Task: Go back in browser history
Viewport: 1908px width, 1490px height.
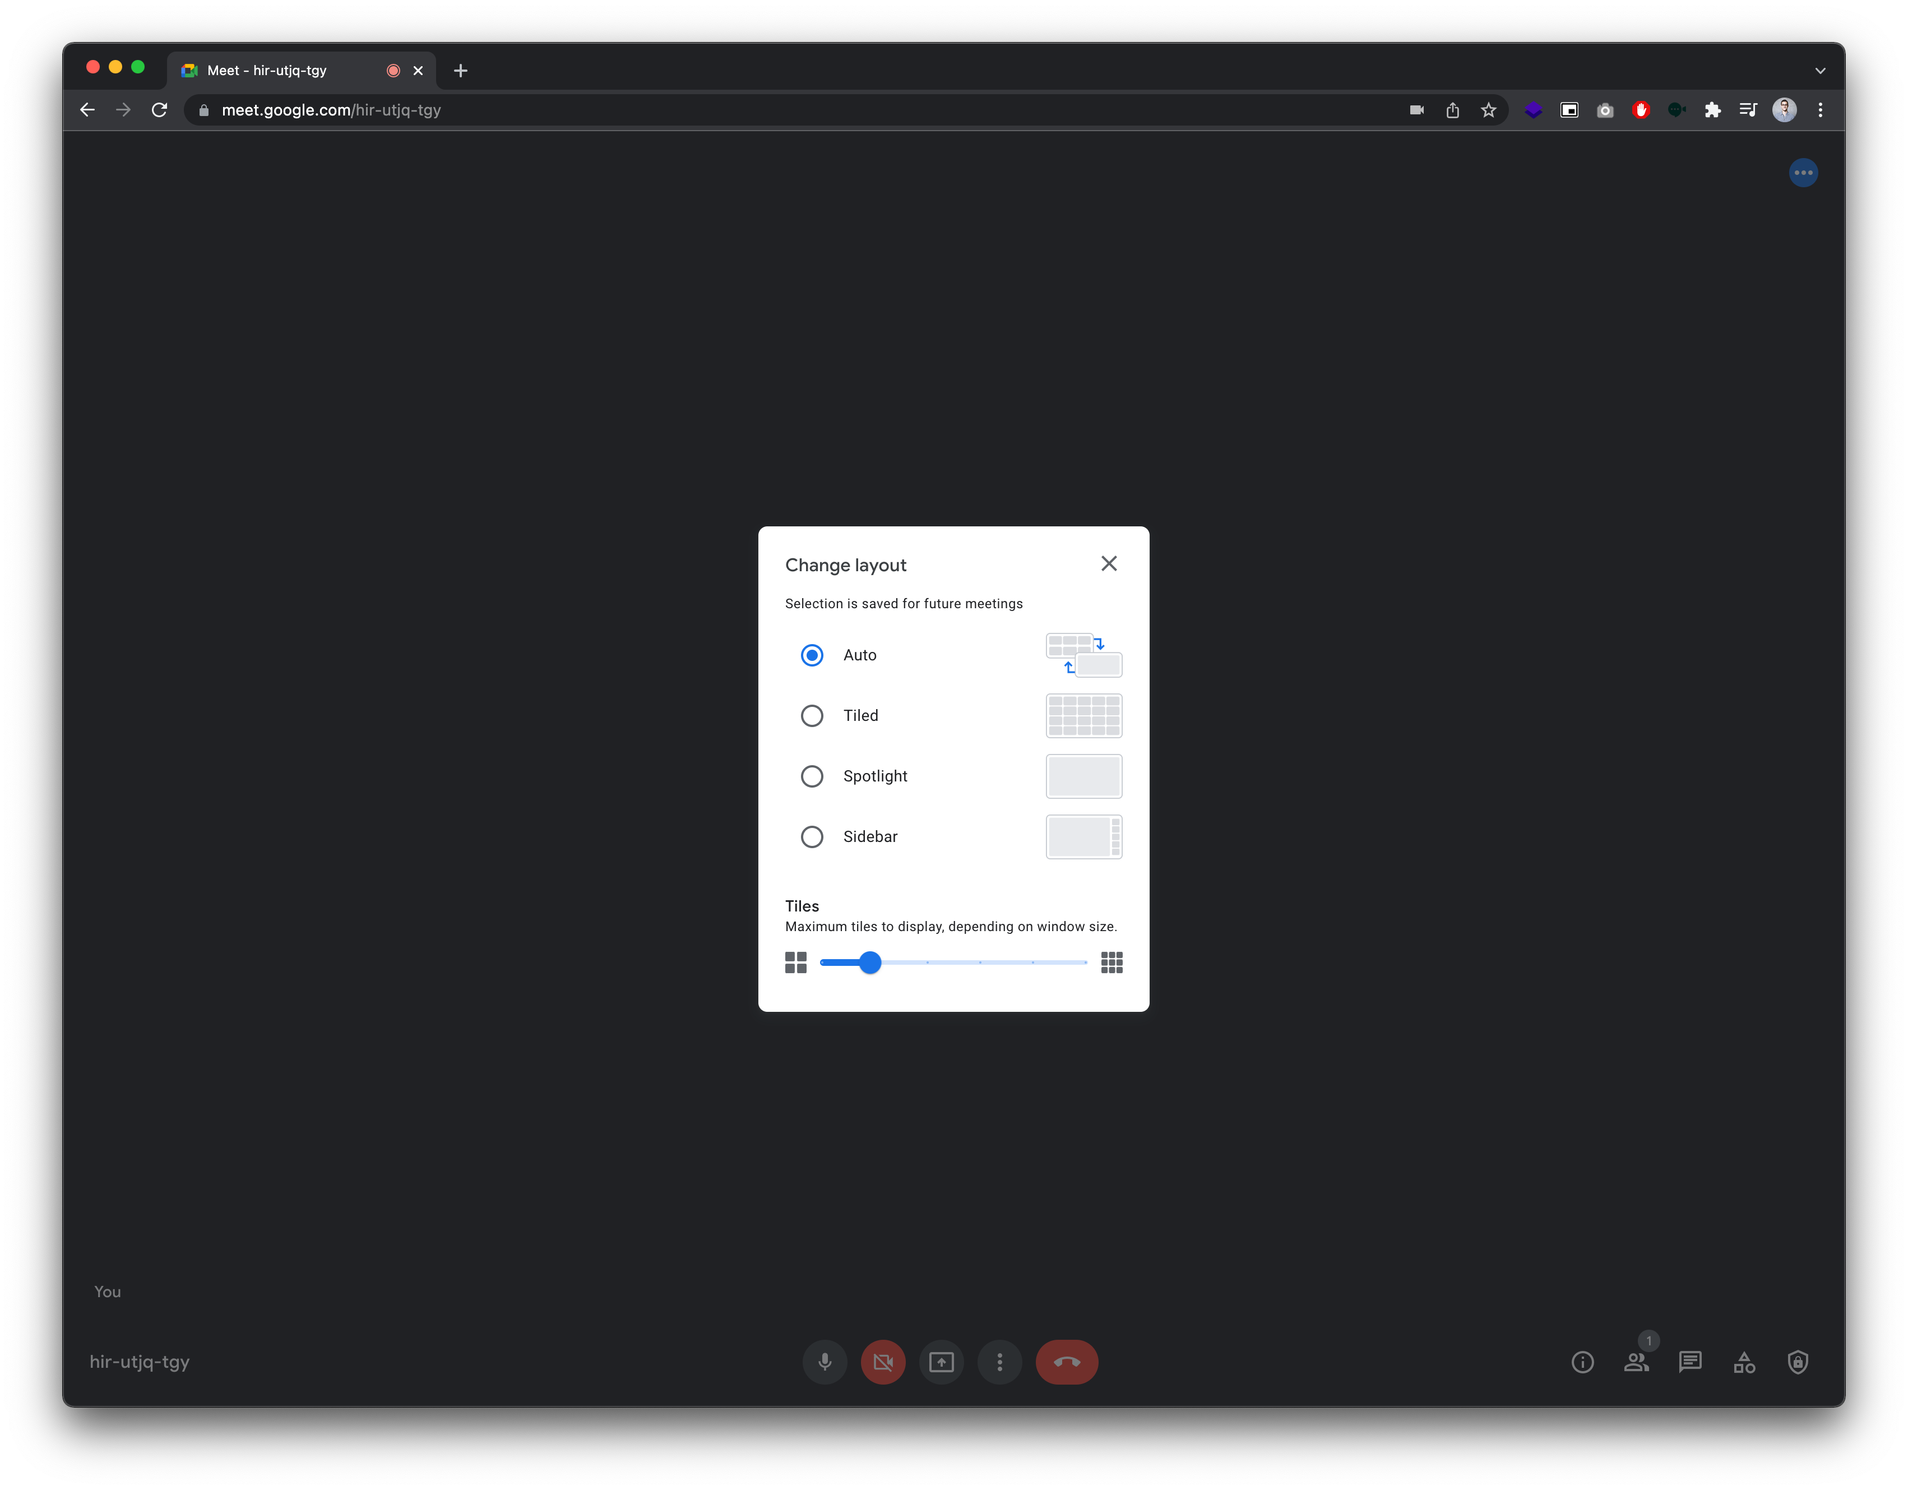Action: click(x=87, y=110)
